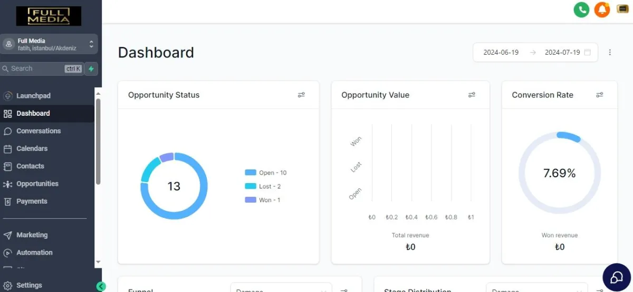
Task: Click end date 2024-07-19
Action: click(x=562, y=53)
